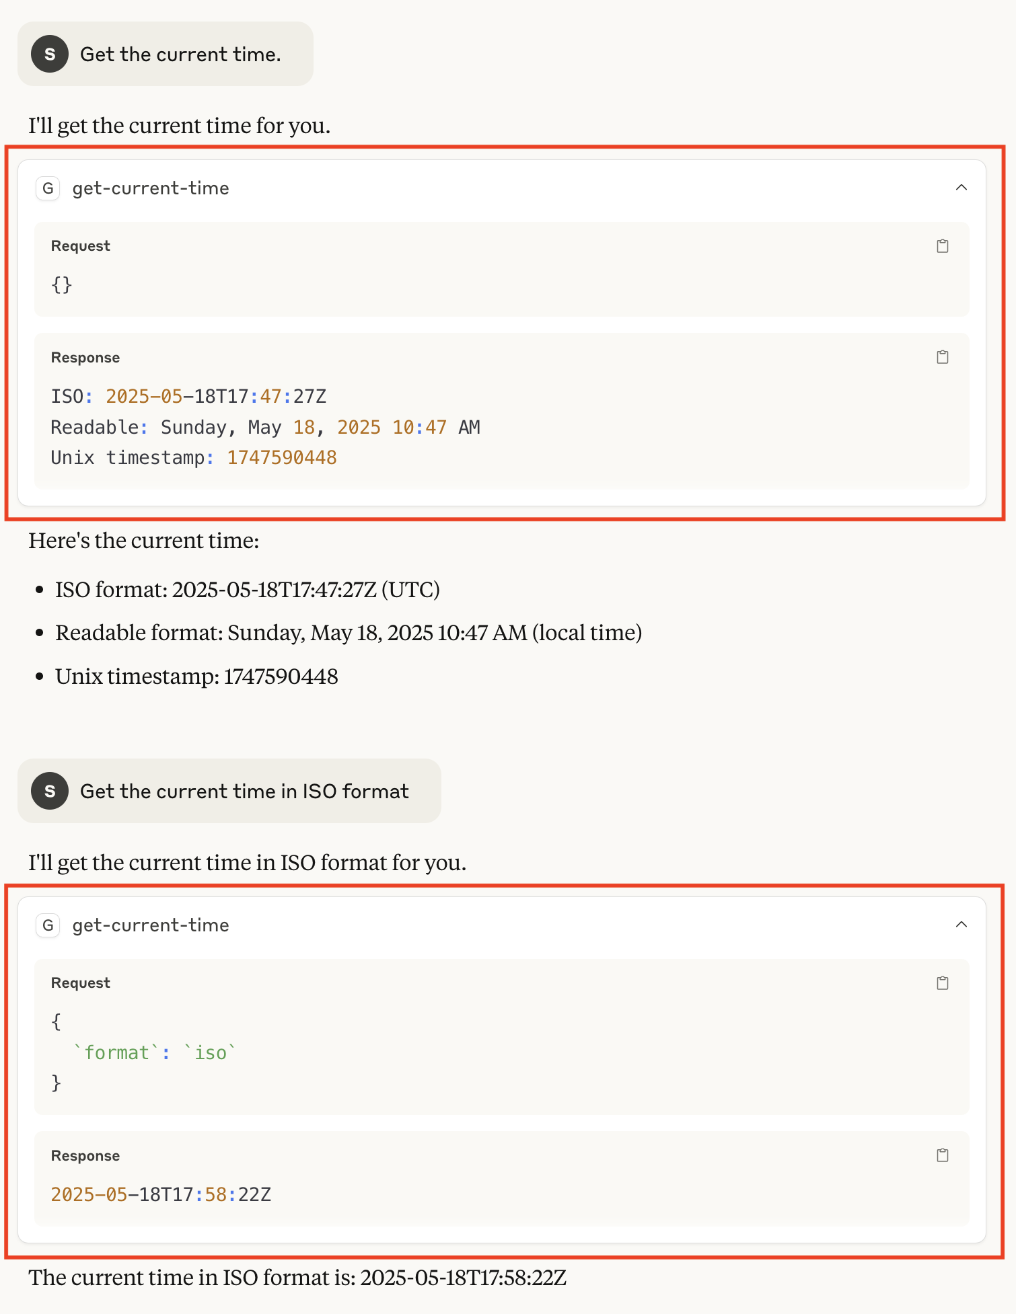Collapse the second get-current-time tool call
Viewport: 1016px width, 1314px height.
point(962,924)
